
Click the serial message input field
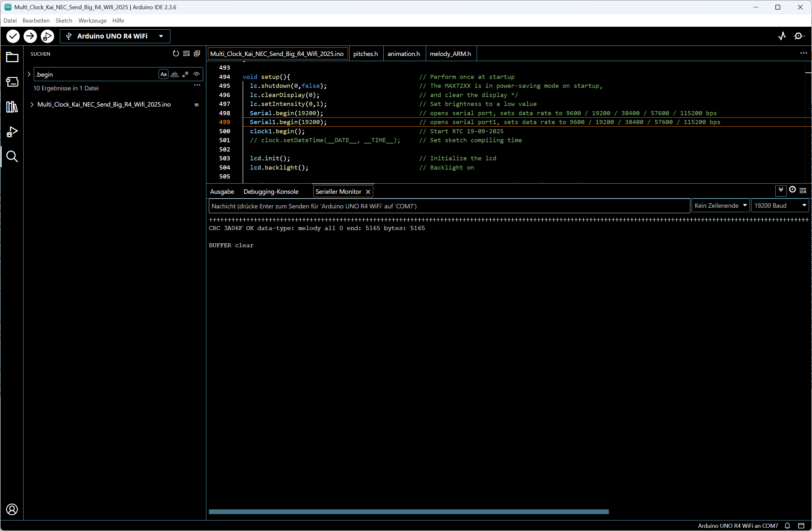449,206
